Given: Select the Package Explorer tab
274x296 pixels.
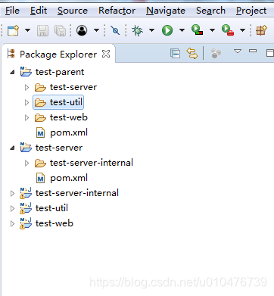Looking at the screenshot, I should point(58,55).
